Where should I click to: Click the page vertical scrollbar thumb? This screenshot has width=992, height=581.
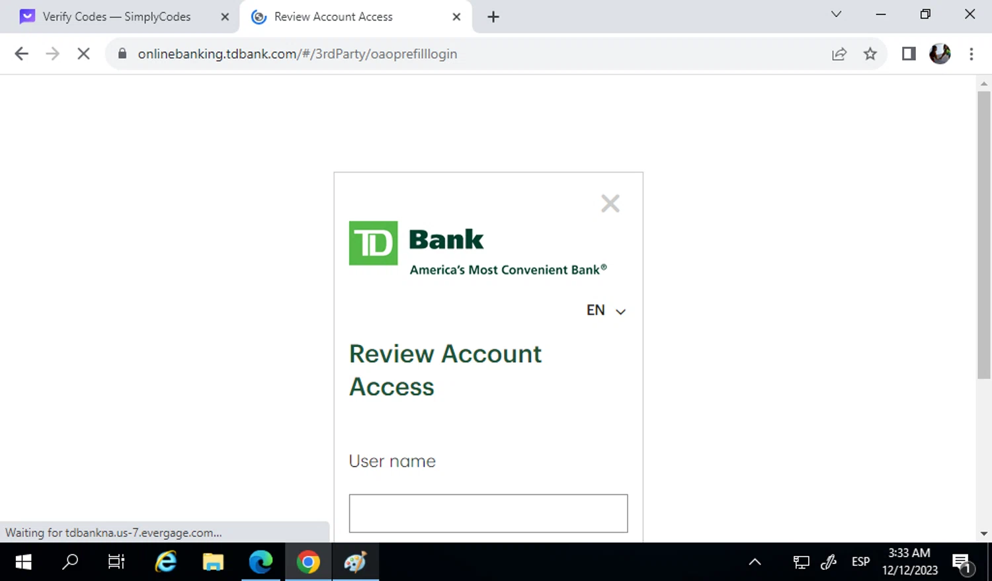pos(983,235)
